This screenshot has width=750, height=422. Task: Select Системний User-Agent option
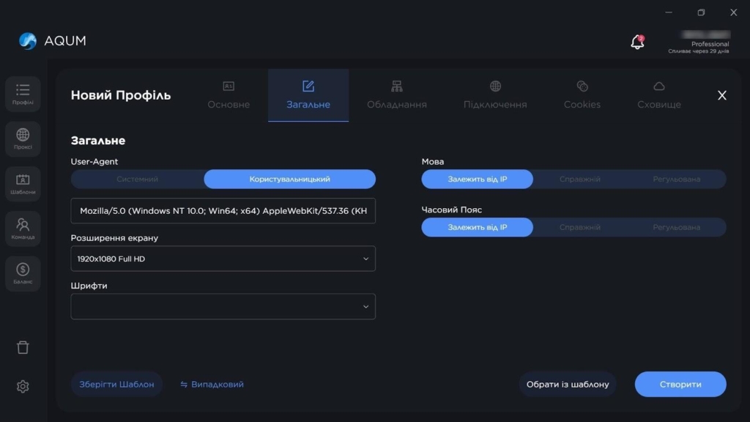click(138, 179)
